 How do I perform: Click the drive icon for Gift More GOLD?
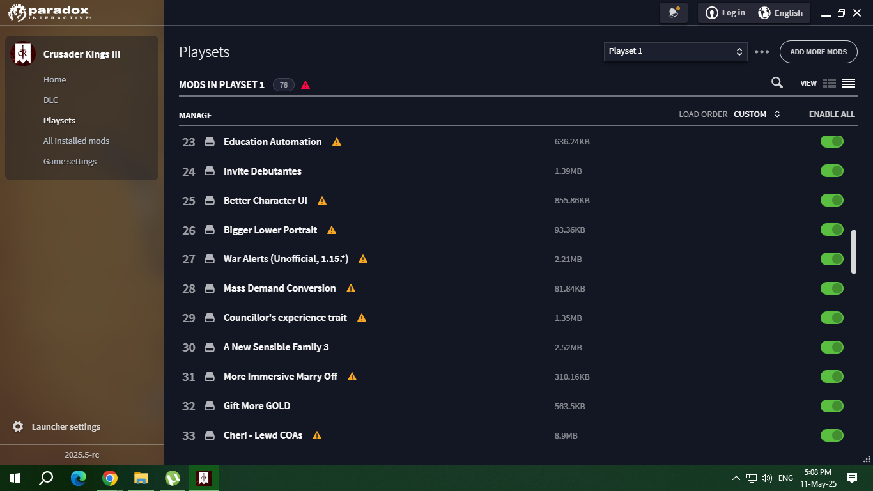point(209,406)
